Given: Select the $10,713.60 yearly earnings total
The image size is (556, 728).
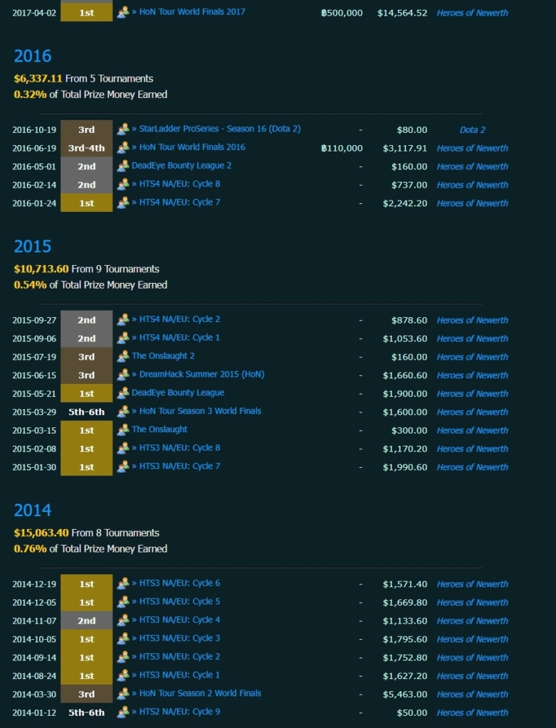Looking at the screenshot, I should pos(41,269).
